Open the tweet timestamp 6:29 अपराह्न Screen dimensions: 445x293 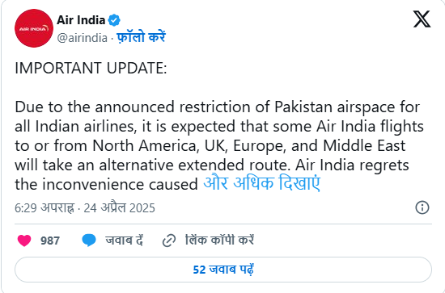point(44,208)
